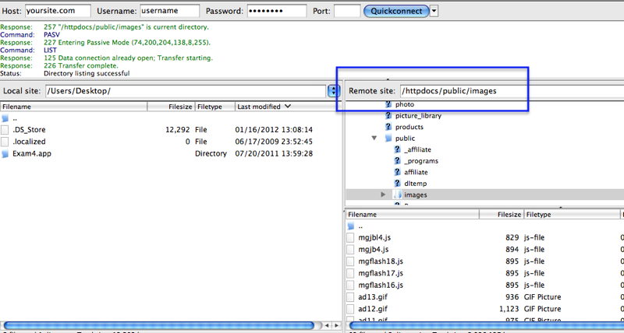Select the mgflash18.js file name
The height and width of the screenshot is (333, 624).
pos(381,261)
